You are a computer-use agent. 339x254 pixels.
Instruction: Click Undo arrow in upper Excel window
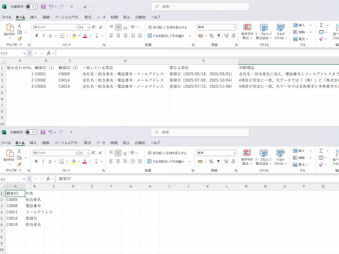coord(51,7)
